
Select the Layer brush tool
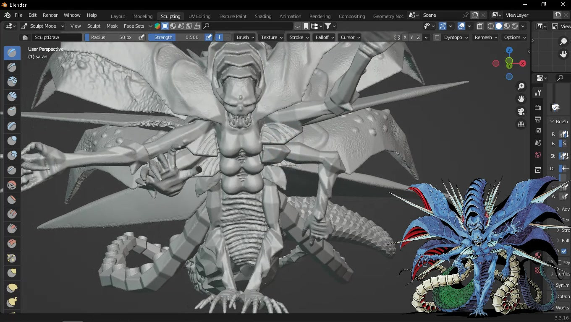tap(12, 126)
